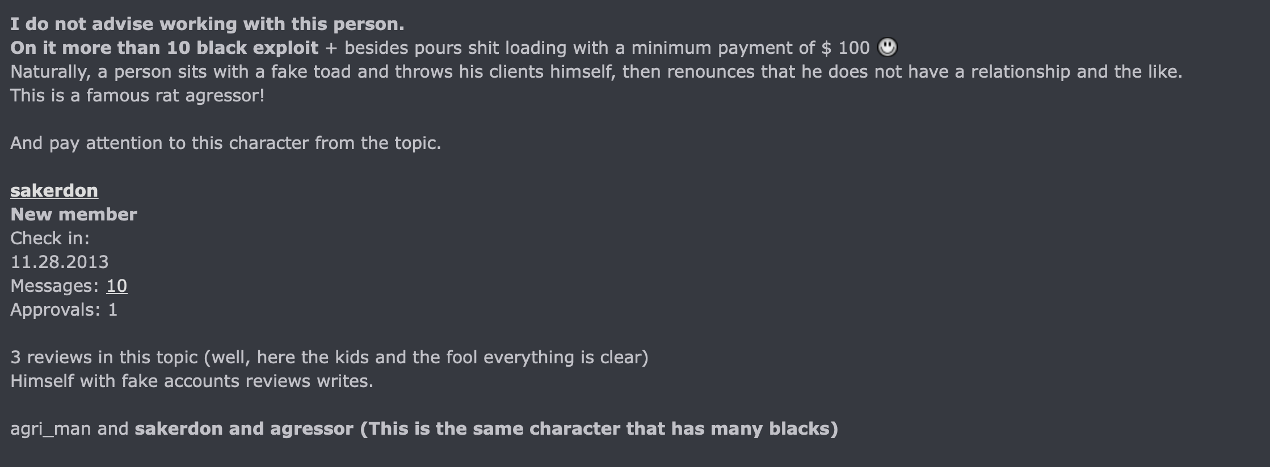
Task: Click the "$ 100" amount text
Action: tap(846, 48)
